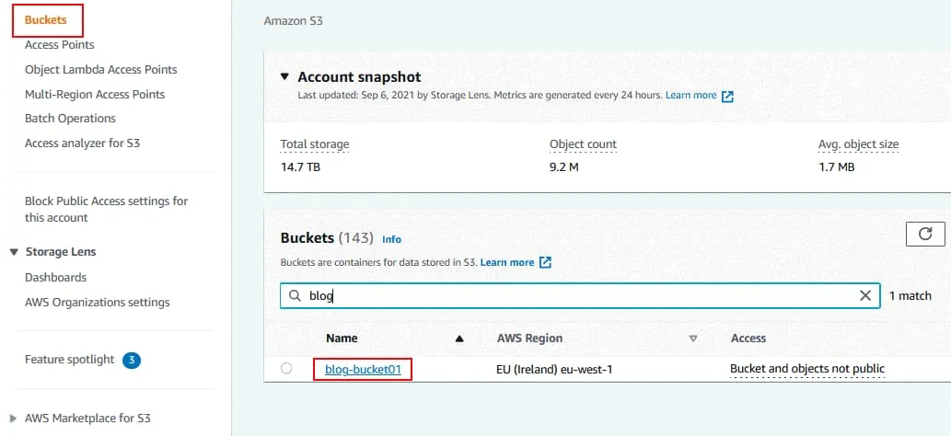Sort by AWS Region column arrow
This screenshot has width=951, height=436.
[x=693, y=338]
